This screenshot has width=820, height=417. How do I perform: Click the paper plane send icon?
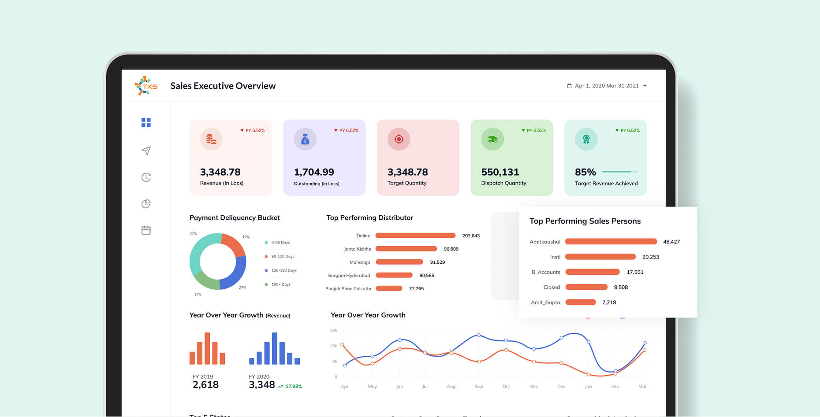[x=146, y=151]
